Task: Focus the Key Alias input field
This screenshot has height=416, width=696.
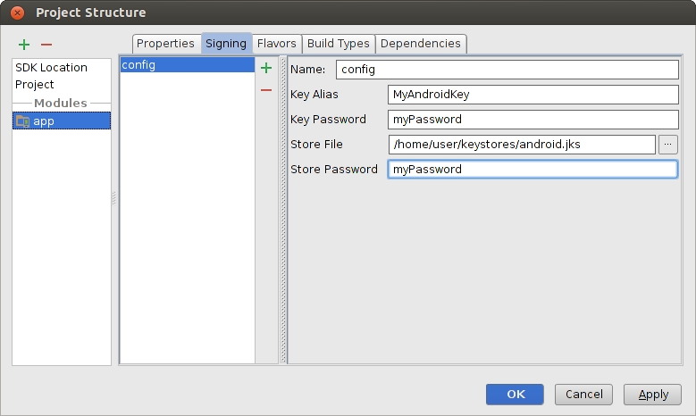Action: pyautogui.click(x=533, y=95)
